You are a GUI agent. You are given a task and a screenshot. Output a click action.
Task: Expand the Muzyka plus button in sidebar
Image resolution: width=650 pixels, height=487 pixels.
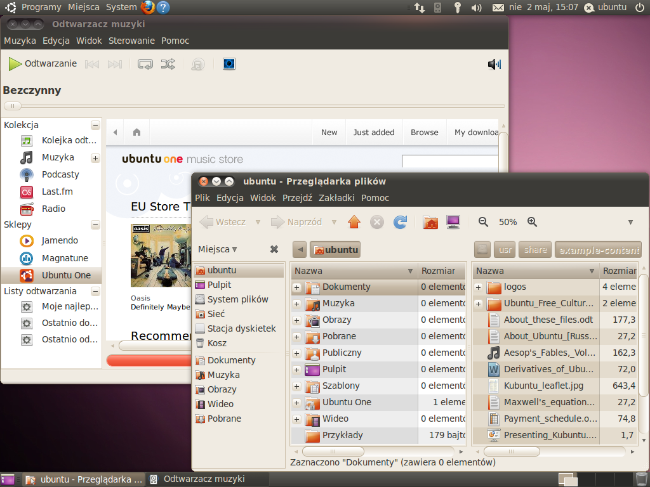click(x=95, y=158)
